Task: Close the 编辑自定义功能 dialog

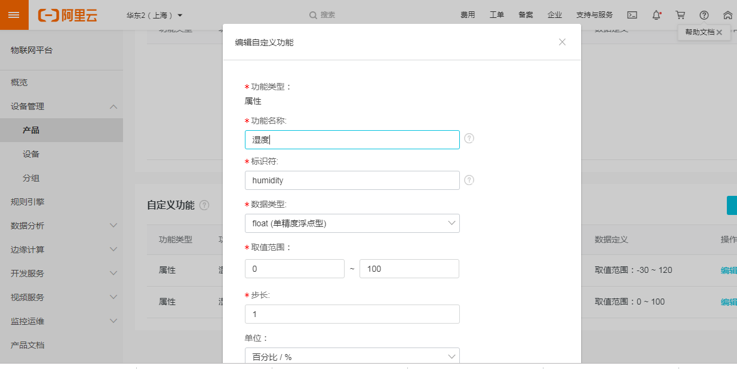Action: pos(562,42)
